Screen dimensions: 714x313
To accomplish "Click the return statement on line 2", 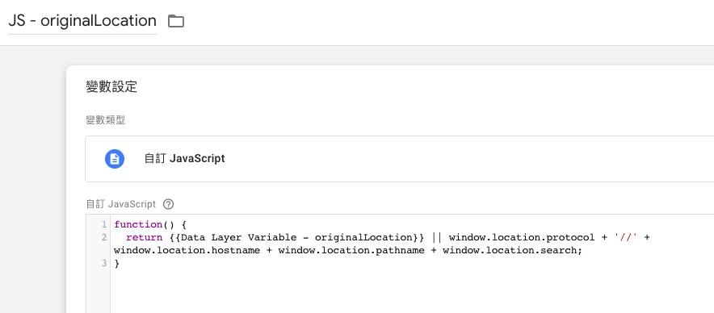I will (145, 237).
